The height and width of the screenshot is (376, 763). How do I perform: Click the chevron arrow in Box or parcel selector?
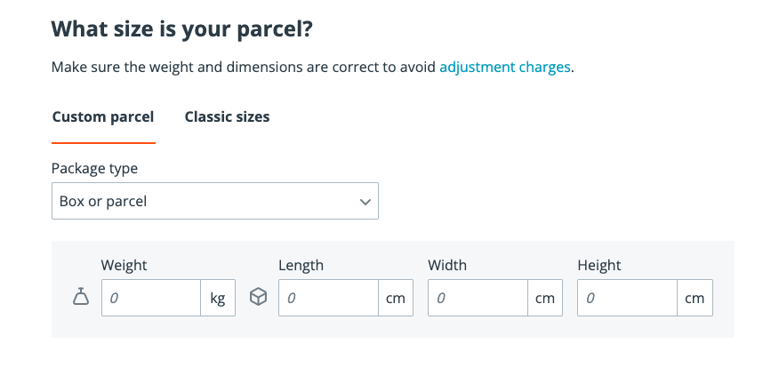click(x=365, y=202)
